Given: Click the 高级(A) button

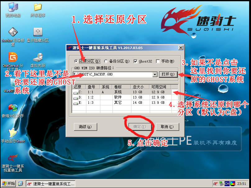Looking at the screenshot, I should pos(85,127).
